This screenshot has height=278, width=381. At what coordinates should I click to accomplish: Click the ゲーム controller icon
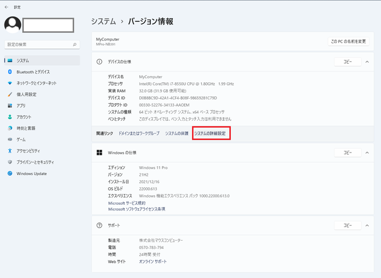click(x=10, y=140)
